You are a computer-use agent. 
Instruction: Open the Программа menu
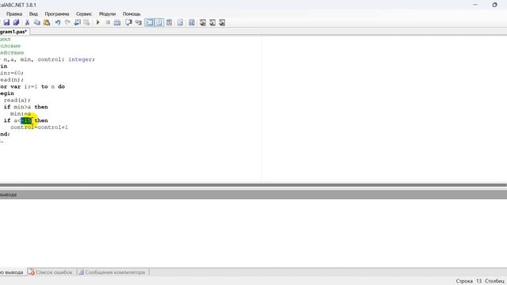tap(57, 14)
